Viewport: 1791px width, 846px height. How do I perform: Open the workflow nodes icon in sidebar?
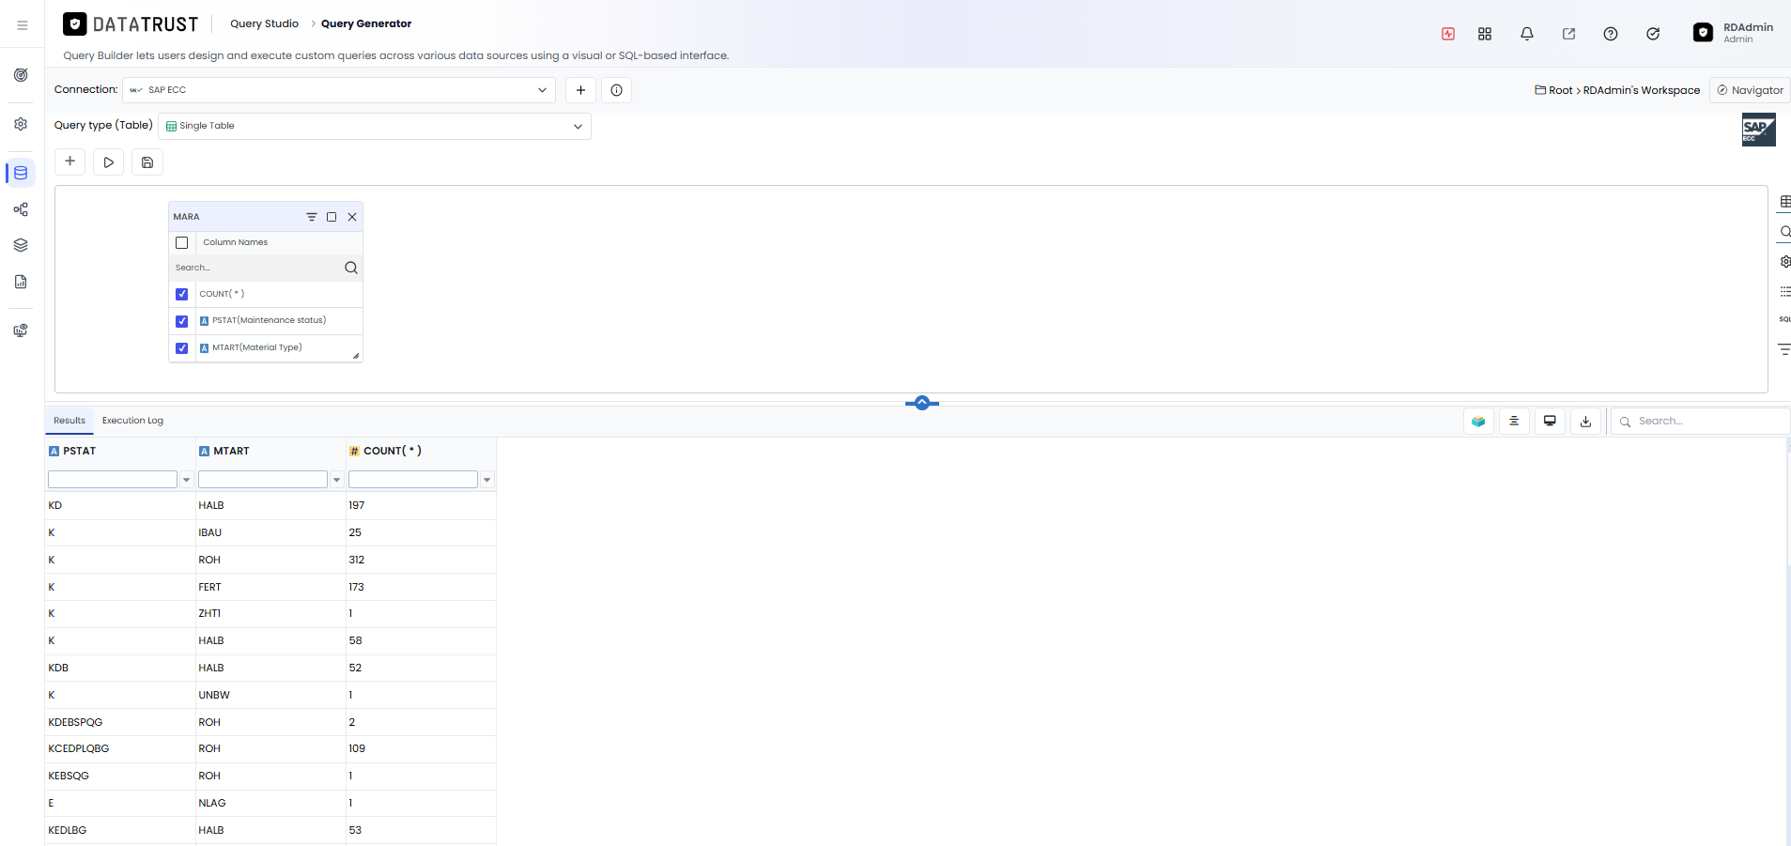pyautogui.click(x=21, y=209)
